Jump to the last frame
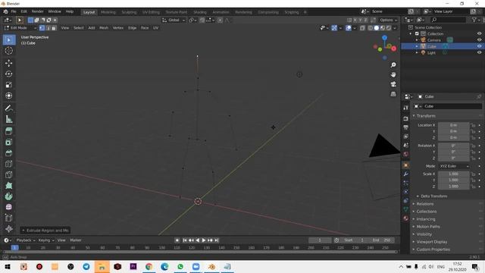485x273 pixels. click(x=217, y=240)
